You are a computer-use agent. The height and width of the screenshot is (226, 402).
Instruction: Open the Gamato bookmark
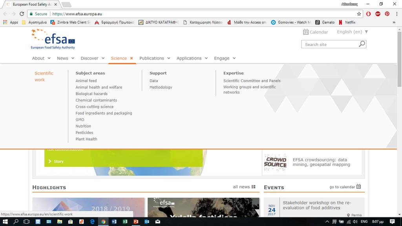click(x=325, y=22)
